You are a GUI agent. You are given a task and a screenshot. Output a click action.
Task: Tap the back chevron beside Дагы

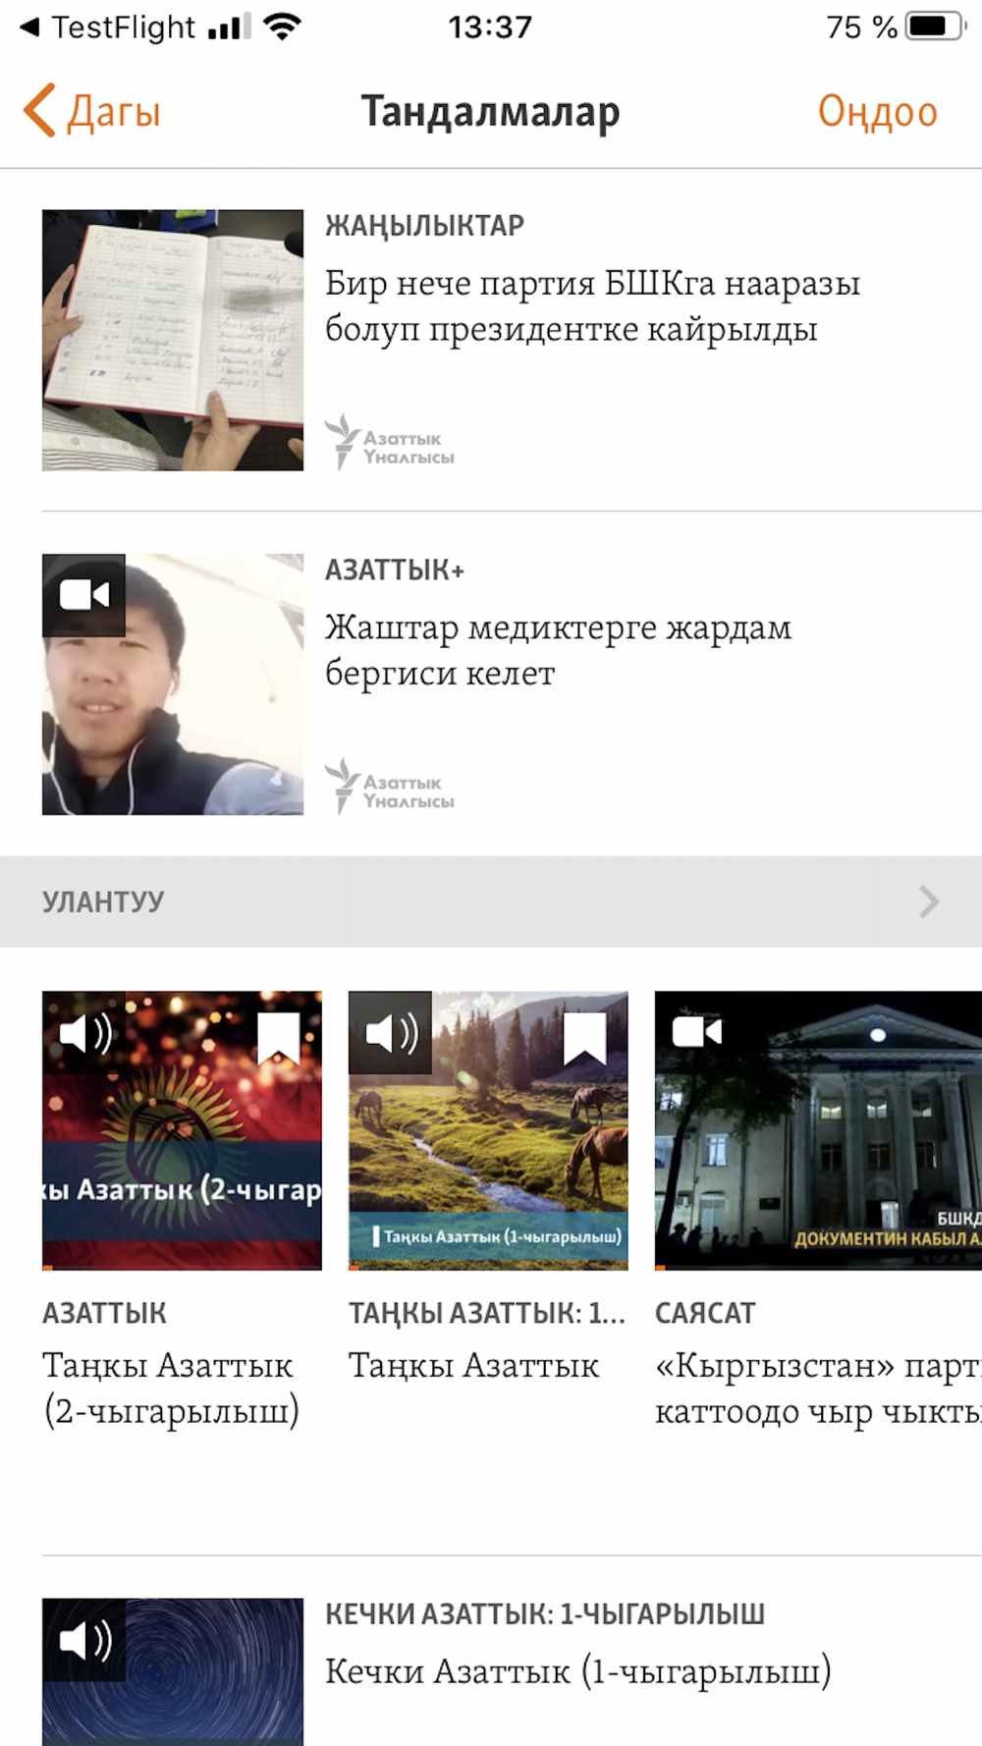pos(39,110)
